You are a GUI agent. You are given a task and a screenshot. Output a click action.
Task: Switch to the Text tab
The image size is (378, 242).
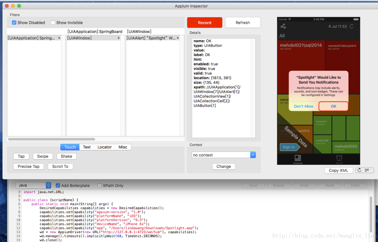(87, 147)
